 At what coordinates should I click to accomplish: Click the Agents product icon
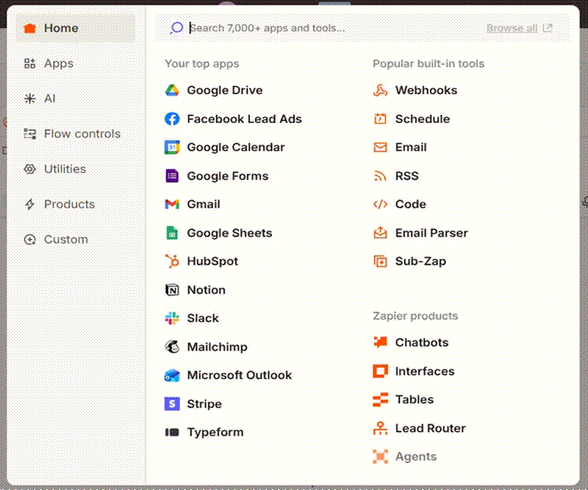pyautogui.click(x=381, y=456)
